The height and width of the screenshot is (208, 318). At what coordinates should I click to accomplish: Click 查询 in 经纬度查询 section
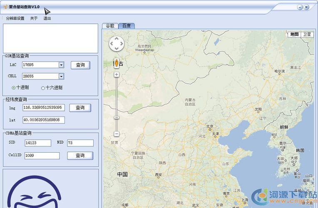80,108
